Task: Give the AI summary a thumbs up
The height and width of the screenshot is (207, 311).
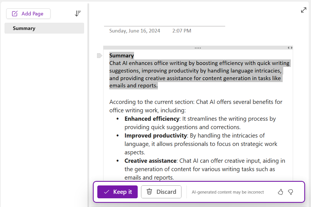Action: pos(280,192)
